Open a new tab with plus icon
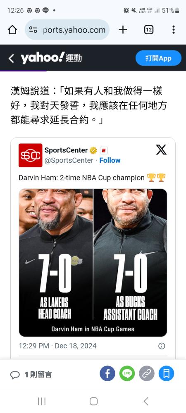The width and height of the screenshot is (186, 413). point(123,30)
